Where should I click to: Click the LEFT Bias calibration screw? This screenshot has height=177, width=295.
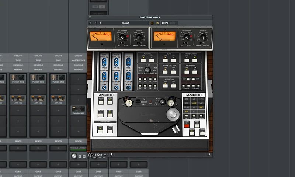(104, 87)
